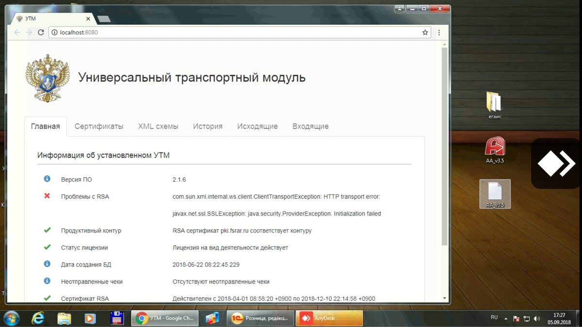Open a new browser tab
582x327 pixels.
coord(104,19)
